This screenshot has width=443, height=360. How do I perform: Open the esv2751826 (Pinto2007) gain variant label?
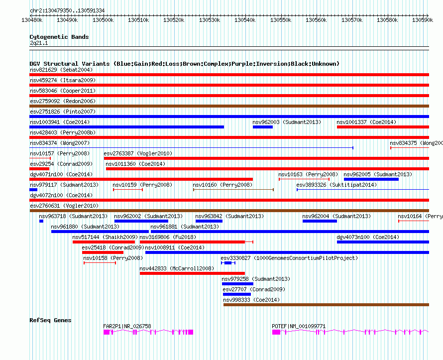click(62, 112)
